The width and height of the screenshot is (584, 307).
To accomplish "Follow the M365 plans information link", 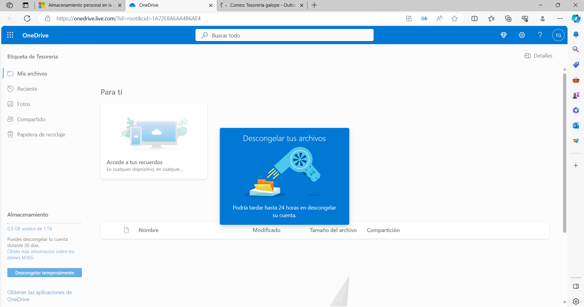I will (x=41, y=255).
